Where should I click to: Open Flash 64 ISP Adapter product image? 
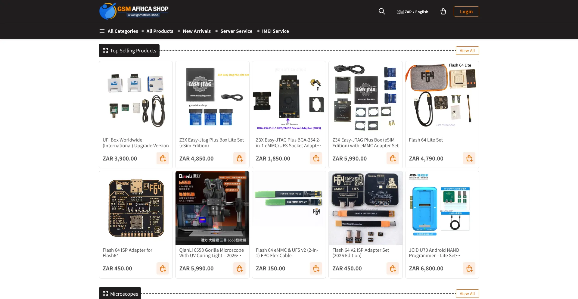point(136,208)
